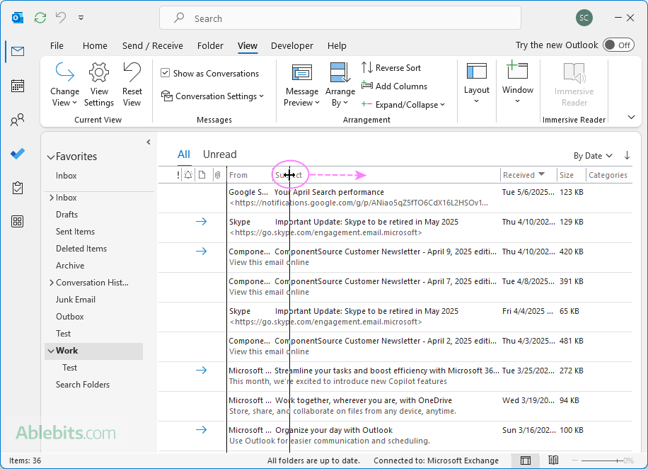Sort by the Icon page column header
648x469 pixels.
(x=202, y=175)
